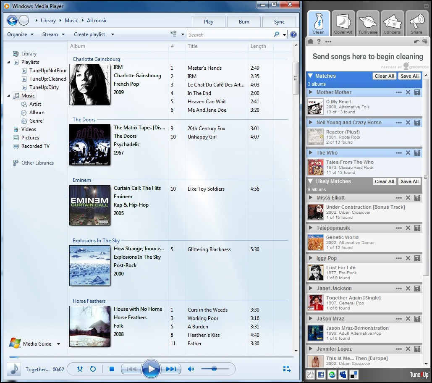Select the IRM album cover thumbnail
Screen dimensions: 432x383
click(x=90, y=84)
